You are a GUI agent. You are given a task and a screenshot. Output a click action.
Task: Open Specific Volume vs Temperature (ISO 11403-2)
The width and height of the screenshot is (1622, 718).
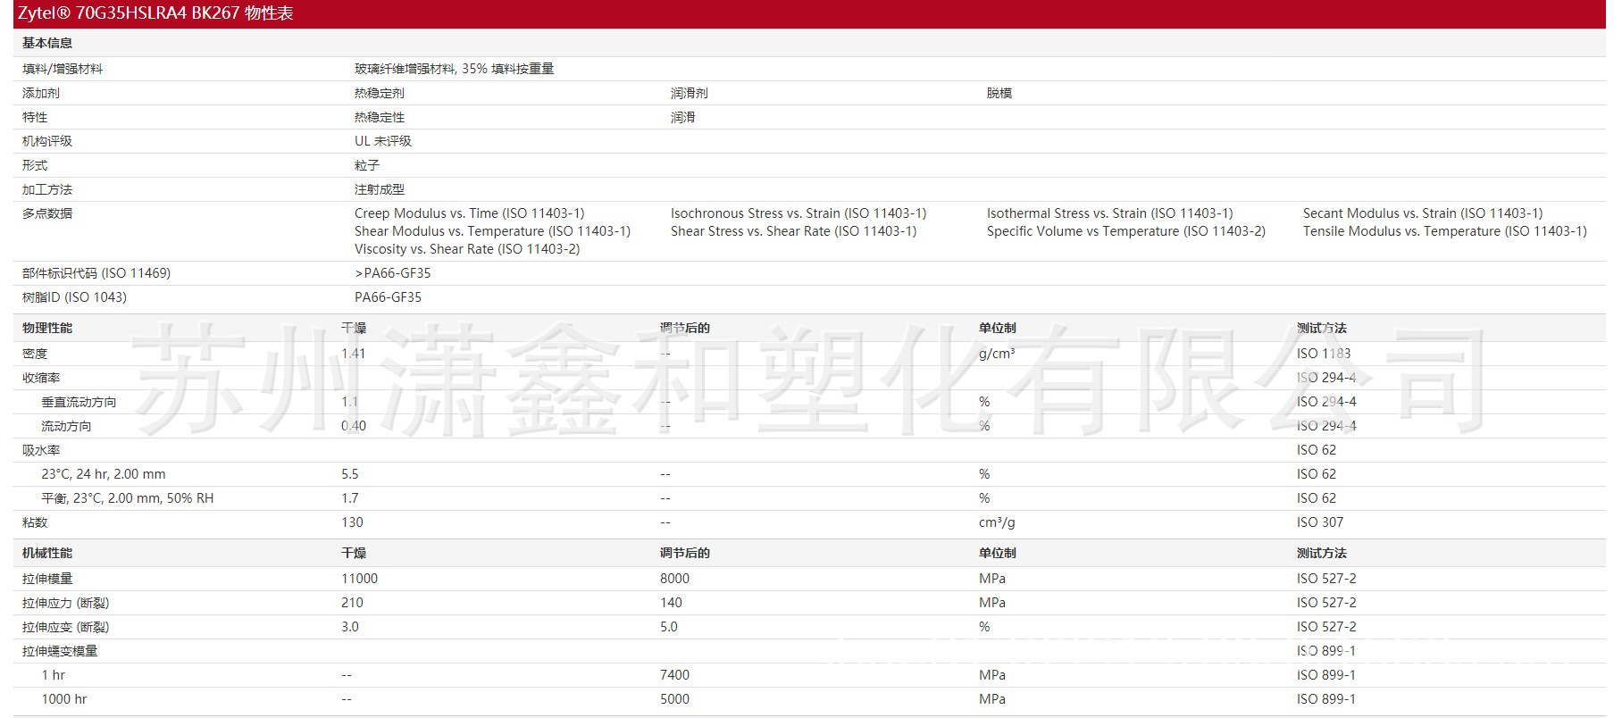[x=1126, y=231]
